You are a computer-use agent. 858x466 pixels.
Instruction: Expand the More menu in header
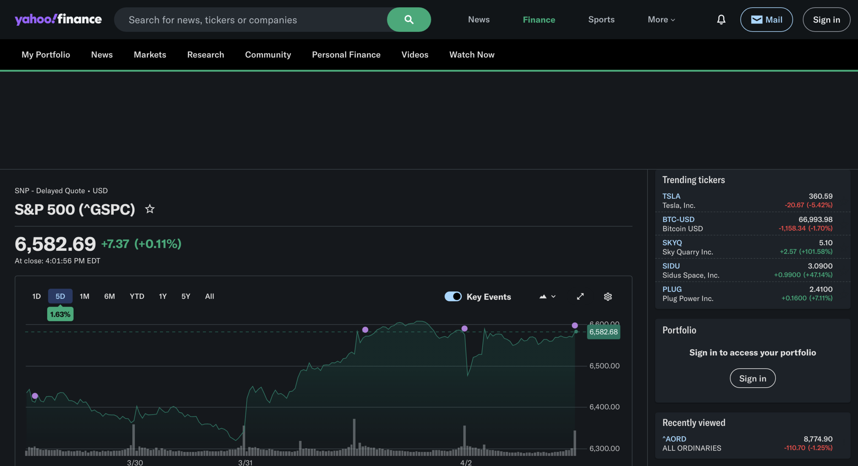[x=661, y=20]
